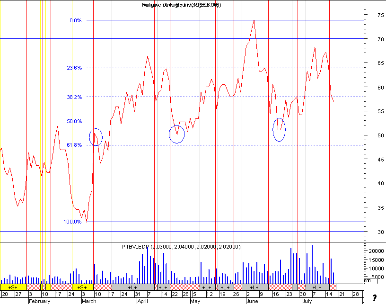
Task: Click the 30 value on RSI axis
Action: tap(381, 232)
